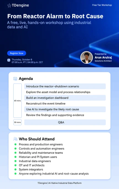This screenshot has width=119, height=189.
Task: Click the presenter's profile photo
Action: 87,58
